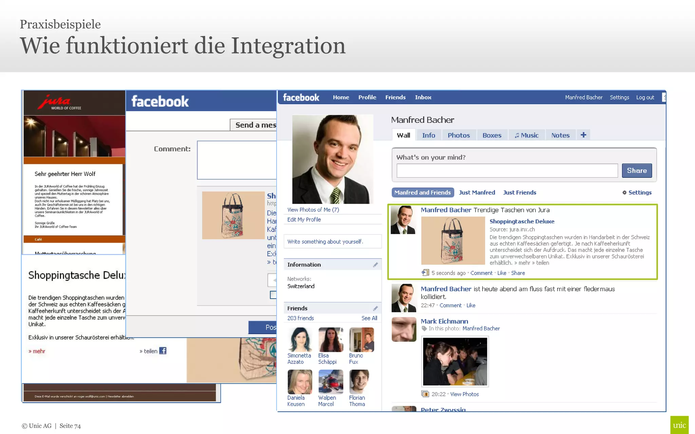
Task: Click Like on the Trendige Taschen post
Action: pyautogui.click(x=502, y=273)
